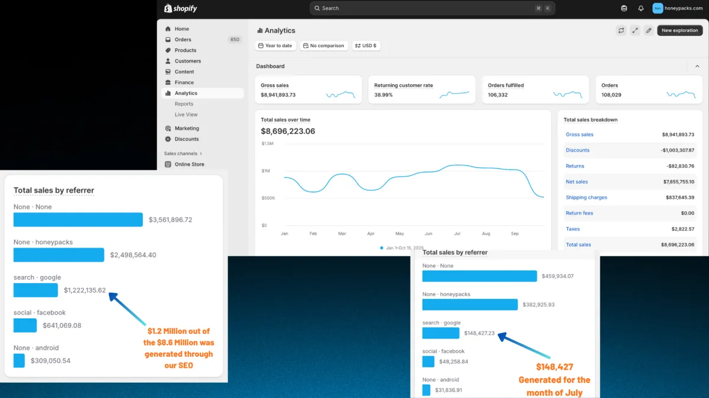Expand the Sales channels chevron
Image resolution: width=709 pixels, height=398 pixels.
201,154
